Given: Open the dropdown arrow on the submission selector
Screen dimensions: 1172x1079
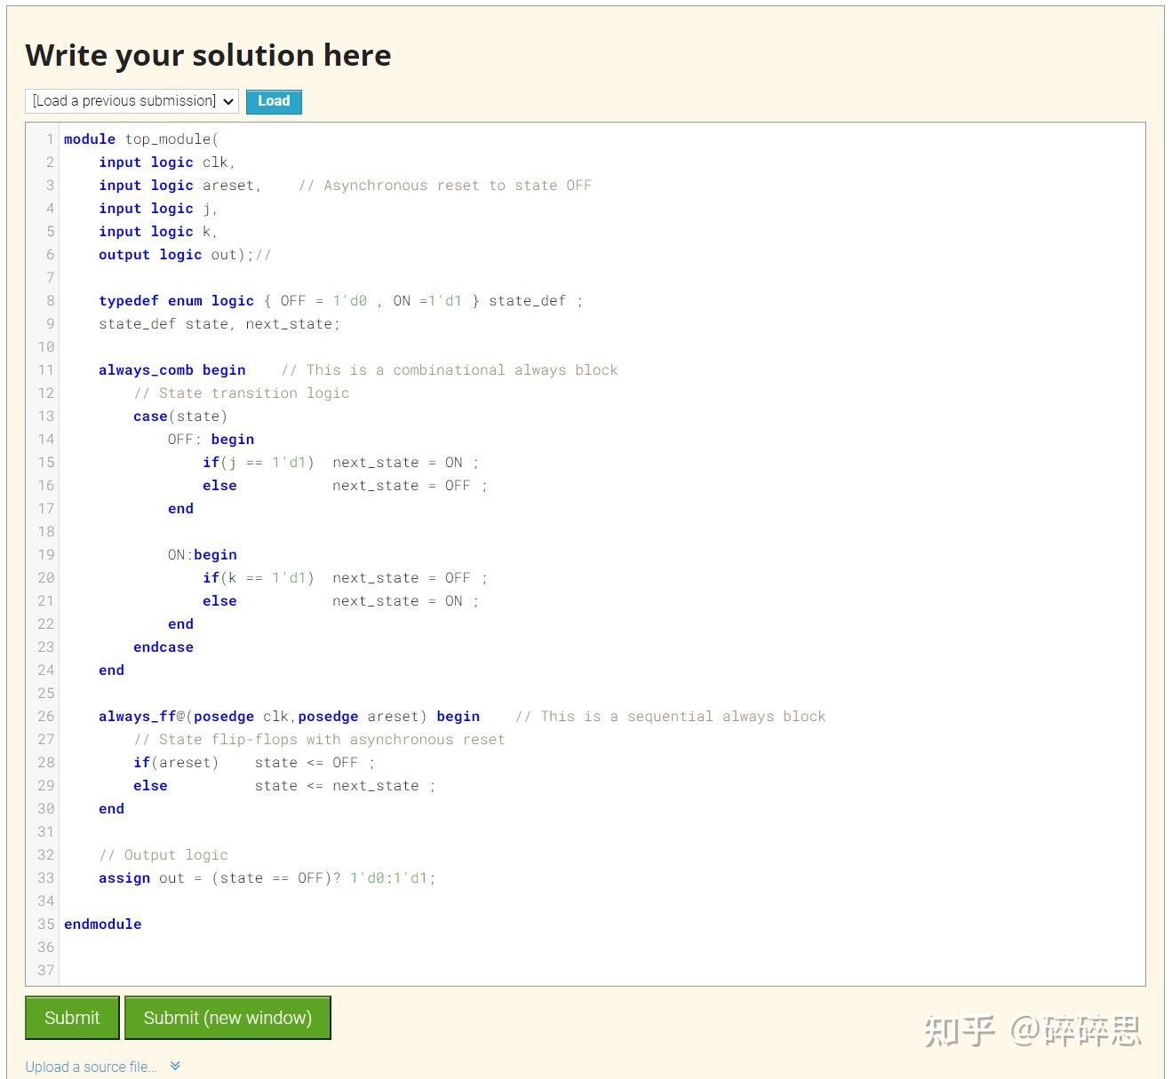Looking at the screenshot, I should (x=228, y=100).
